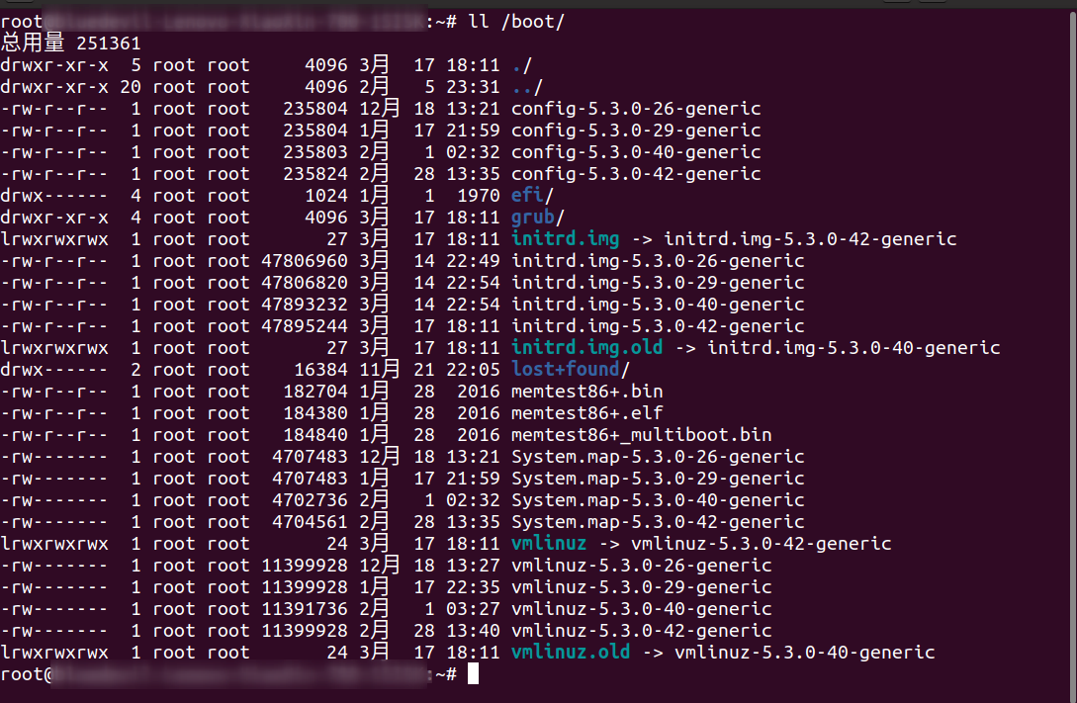Select the './' current directory entry
The height and width of the screenshot is (703, 1077).
[x=522, y=65]
